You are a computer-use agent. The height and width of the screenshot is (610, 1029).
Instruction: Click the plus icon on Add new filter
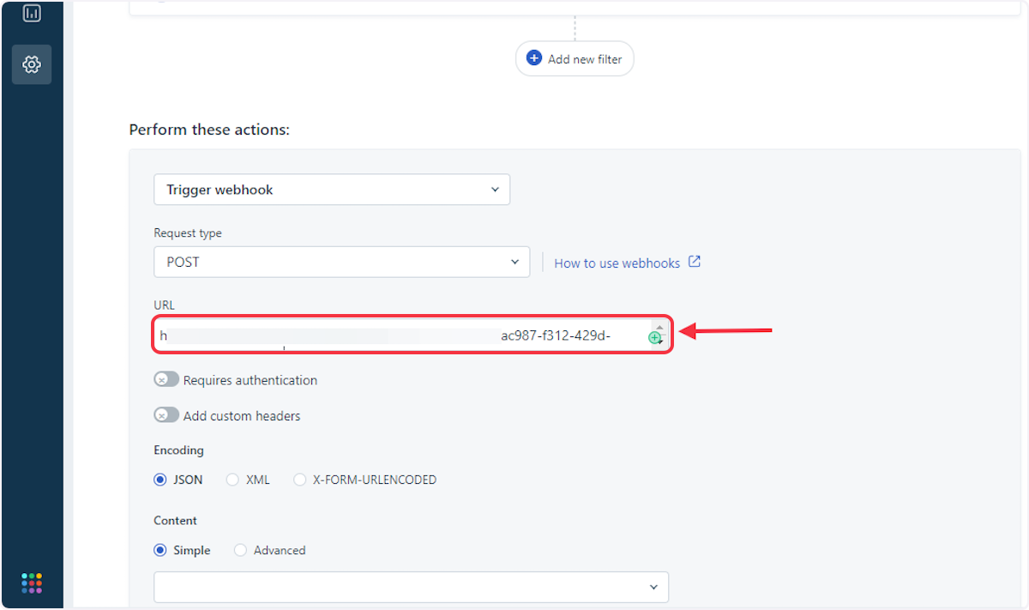(534, 58)
